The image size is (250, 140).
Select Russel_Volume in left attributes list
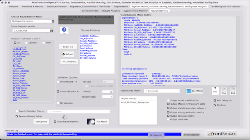(20, 83)
